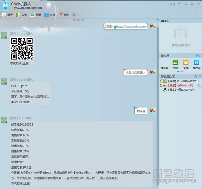The image size is (203, 189).
Task: Click the 射手座 message bubble
Action: click(141, 111)
